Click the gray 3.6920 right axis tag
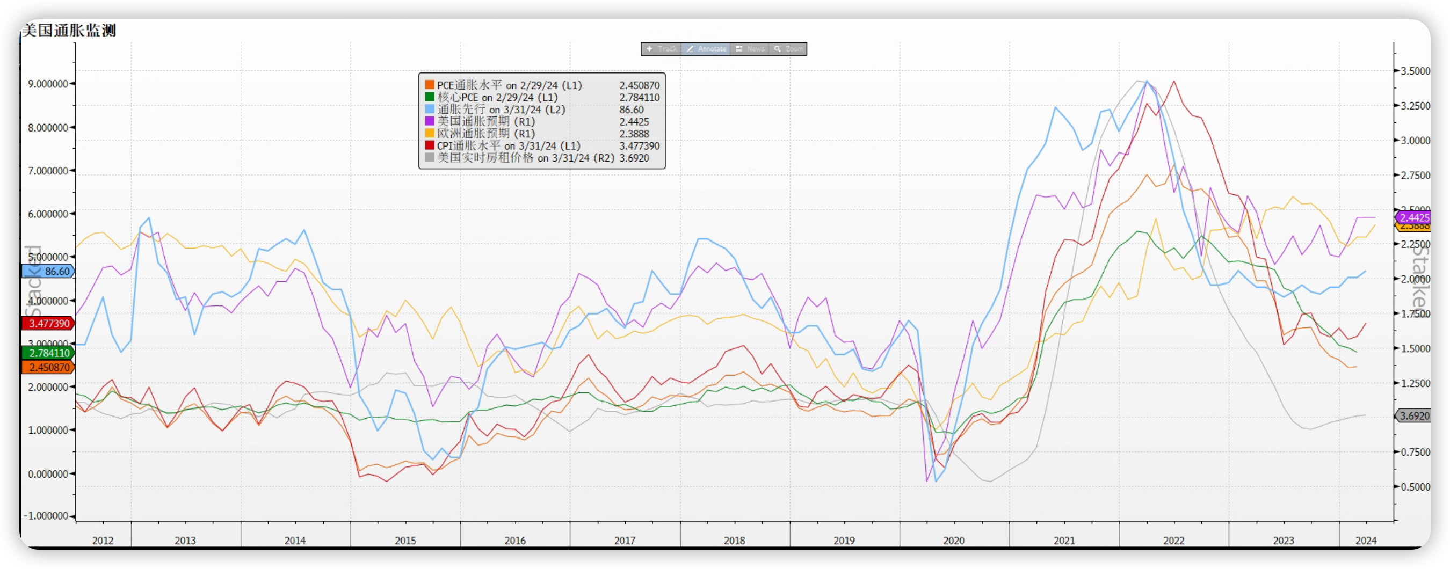Viewport: 1450px width, 569px height. (1413, 416)
